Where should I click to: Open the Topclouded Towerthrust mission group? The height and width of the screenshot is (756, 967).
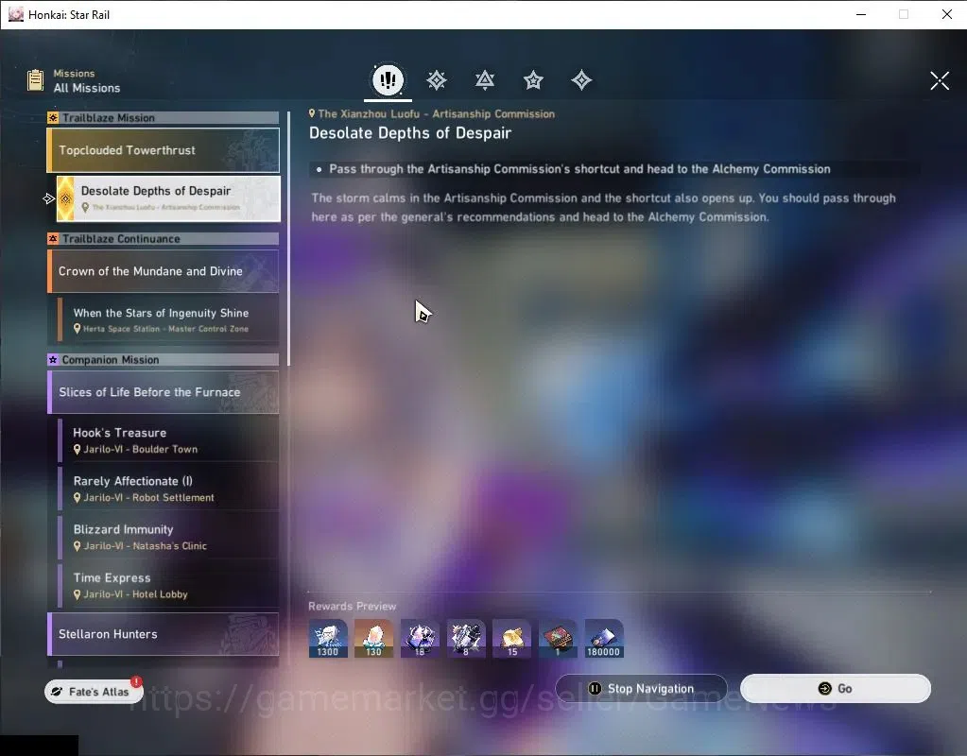[x=163, y=150]
